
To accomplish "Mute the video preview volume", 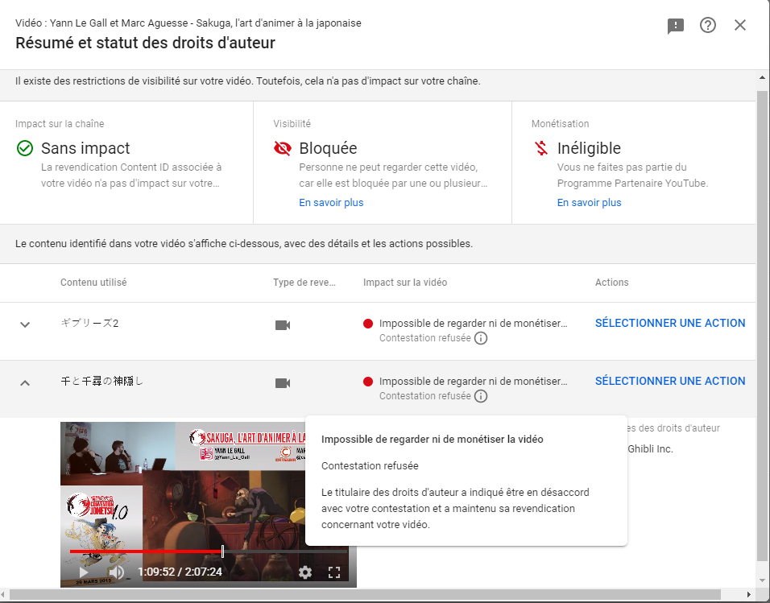I will [116, 572].
